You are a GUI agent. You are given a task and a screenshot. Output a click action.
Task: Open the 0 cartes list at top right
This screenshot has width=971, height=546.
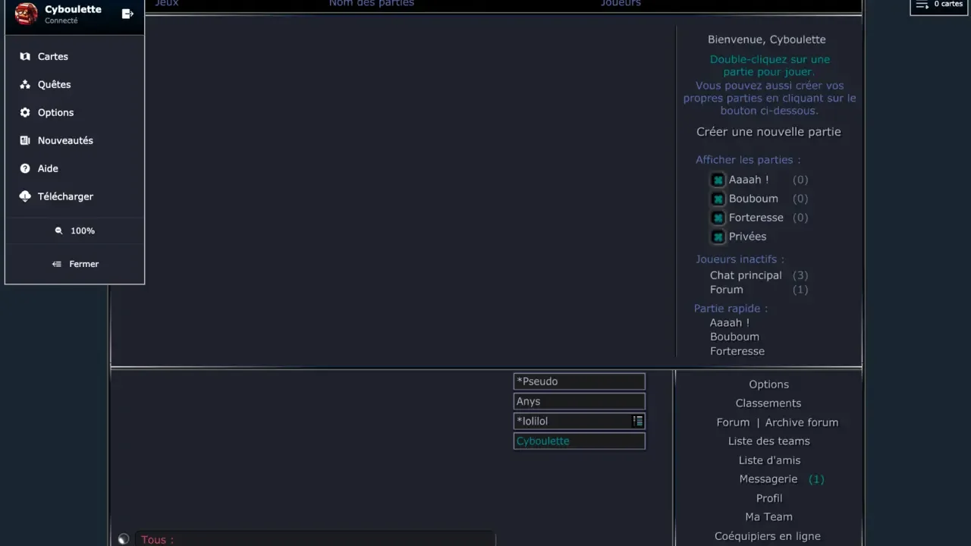click(x=939, y=5)
